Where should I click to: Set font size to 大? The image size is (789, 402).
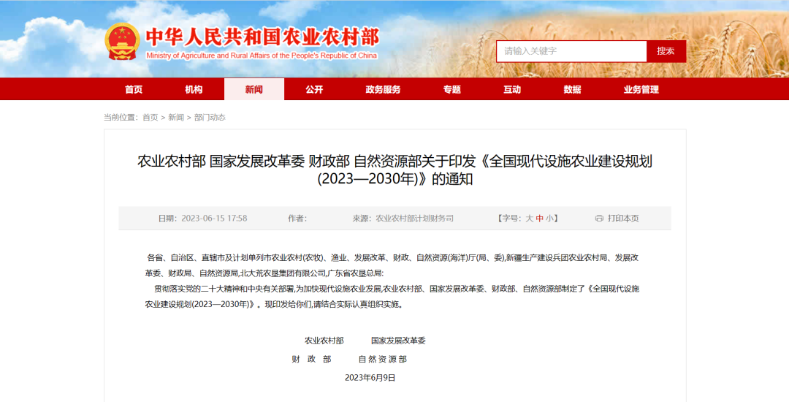530,219
